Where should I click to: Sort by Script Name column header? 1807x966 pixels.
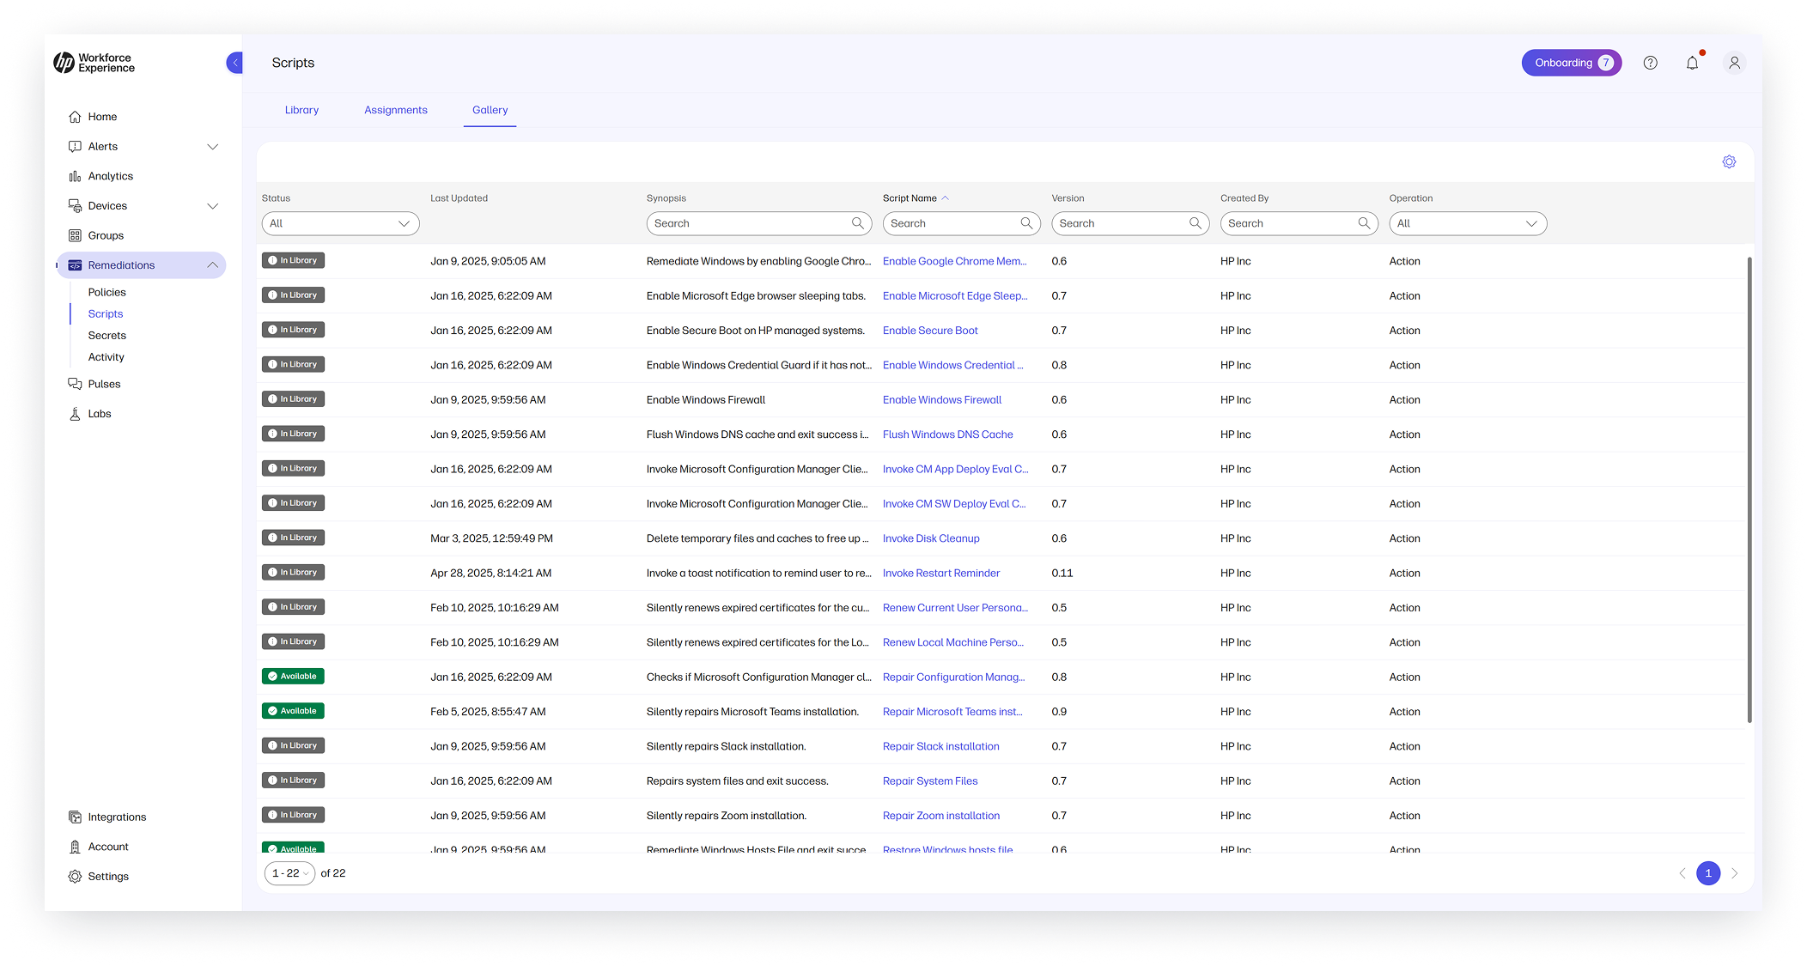pyautogui.click(x=916, y=198)
